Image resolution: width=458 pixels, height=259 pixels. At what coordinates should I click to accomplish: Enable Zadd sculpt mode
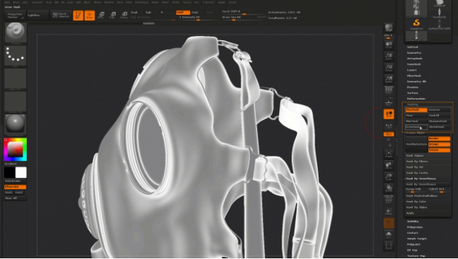183,12
